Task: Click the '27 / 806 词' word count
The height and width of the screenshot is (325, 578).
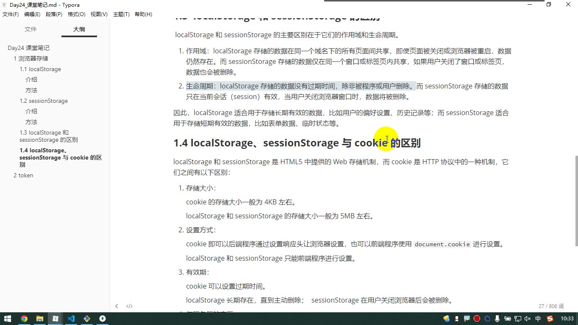Action: click(551, 306)
